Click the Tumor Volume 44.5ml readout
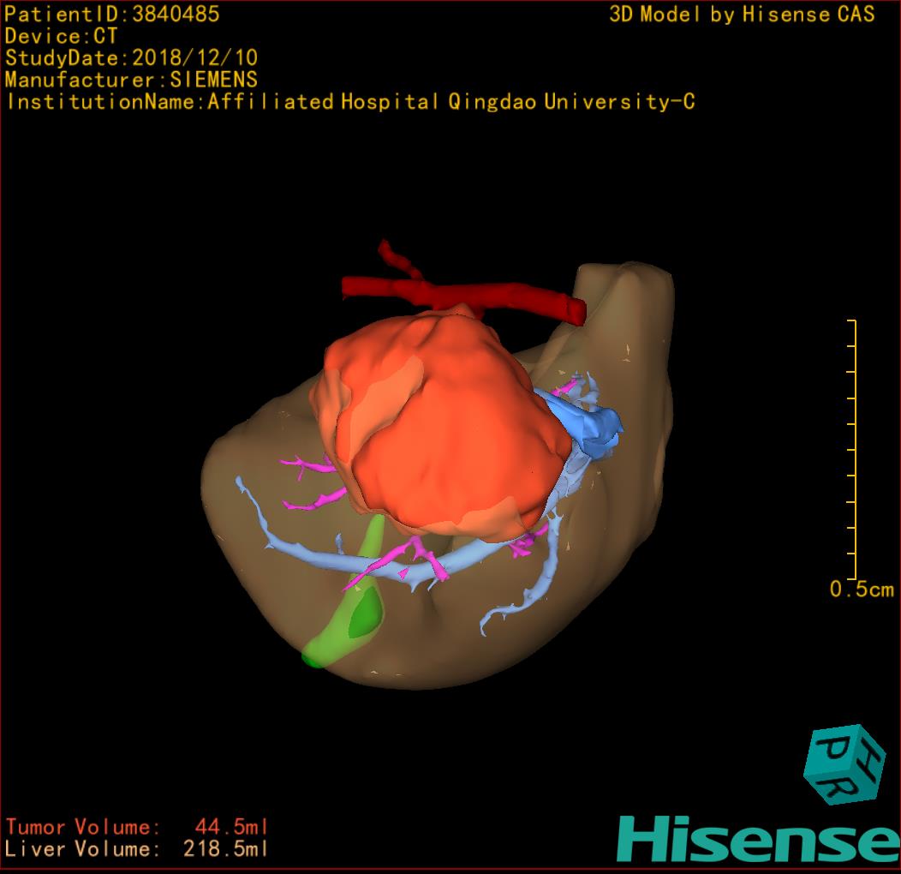 [137, 827]
